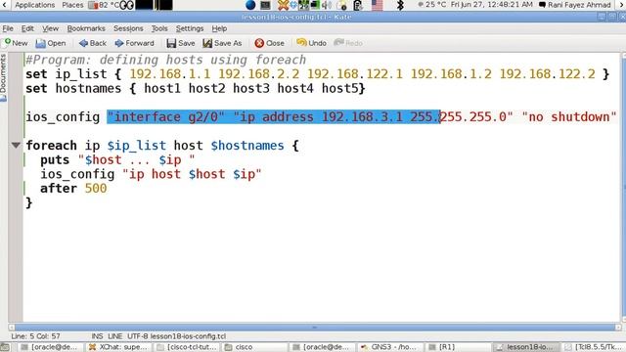Click the puts keyword in the code
Viewport: 626px width, 352px height.
click(x=55, y=160)
